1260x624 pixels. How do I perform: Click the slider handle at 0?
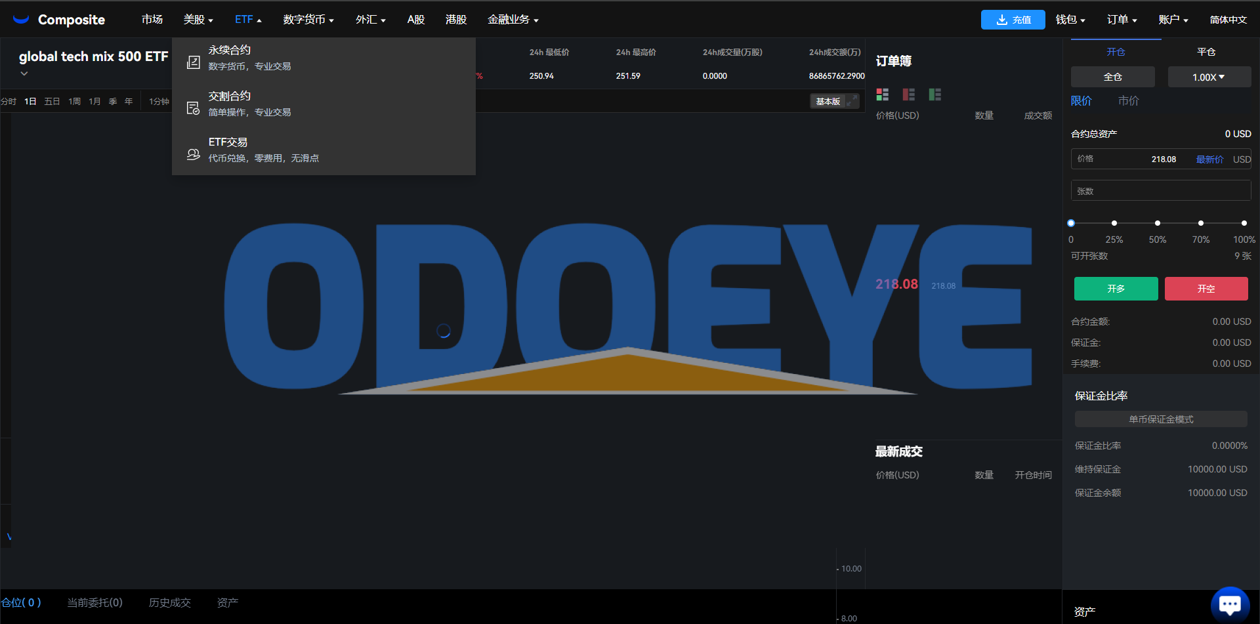pyautogui.click(x=1071, y=223)
